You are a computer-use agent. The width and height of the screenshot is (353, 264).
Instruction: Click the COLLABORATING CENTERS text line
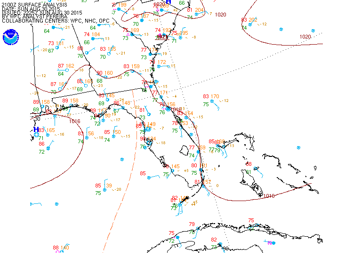coord(56,21)
